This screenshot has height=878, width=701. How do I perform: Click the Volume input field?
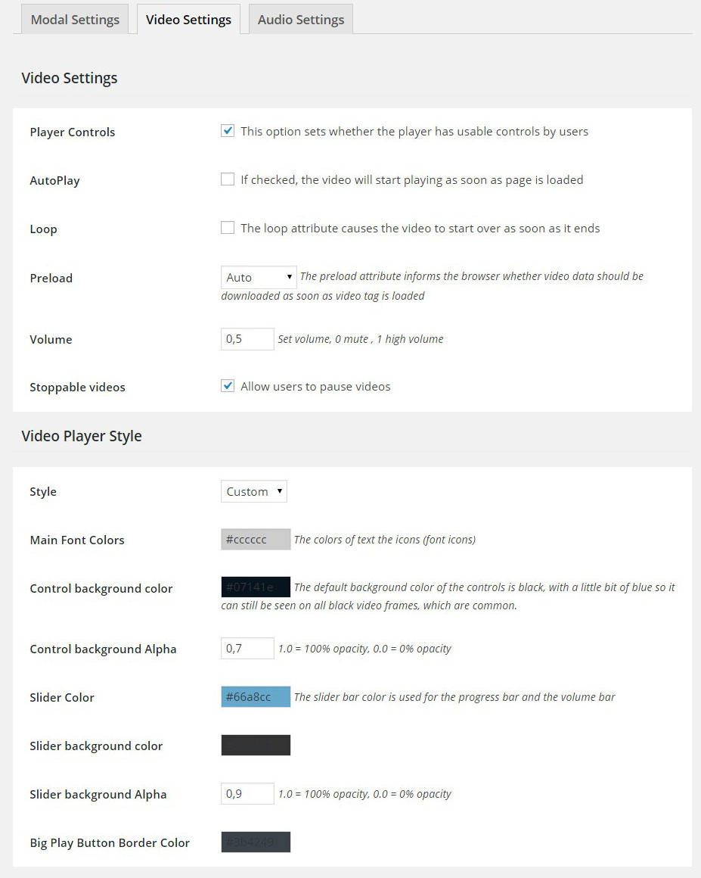tap(247, 339)
